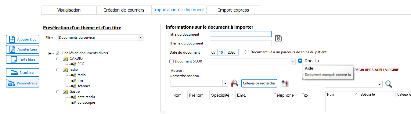Check Document lié à un parcours de soins

click(247, 52)
